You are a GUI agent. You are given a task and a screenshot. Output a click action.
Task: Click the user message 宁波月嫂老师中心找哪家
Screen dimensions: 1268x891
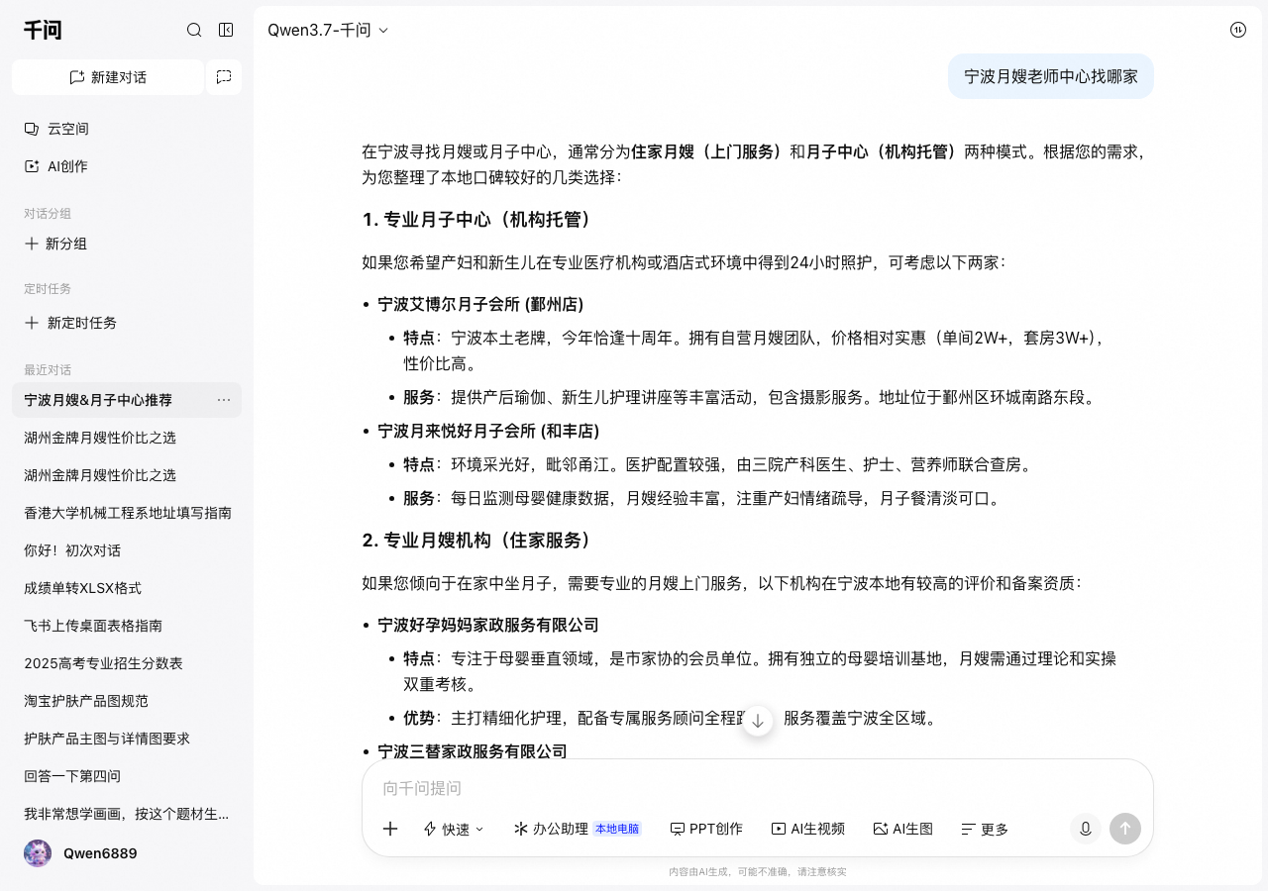tap(1051, 76)
